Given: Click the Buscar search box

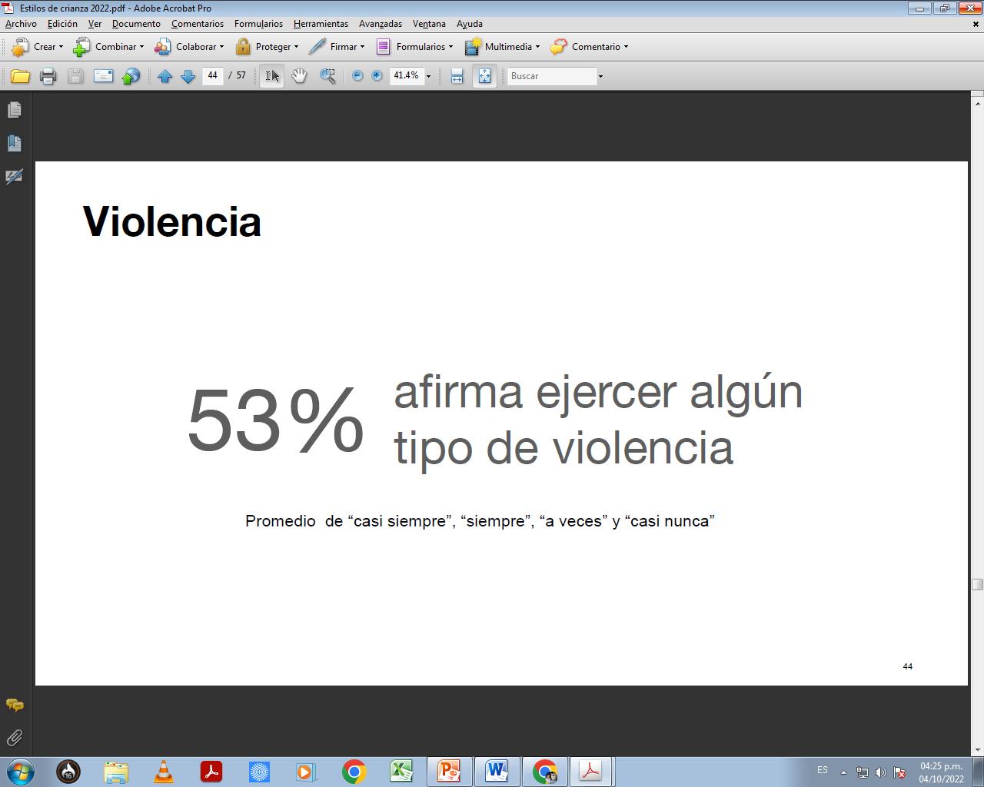Looking at the screenshot, I should click(x=552, y=76).
